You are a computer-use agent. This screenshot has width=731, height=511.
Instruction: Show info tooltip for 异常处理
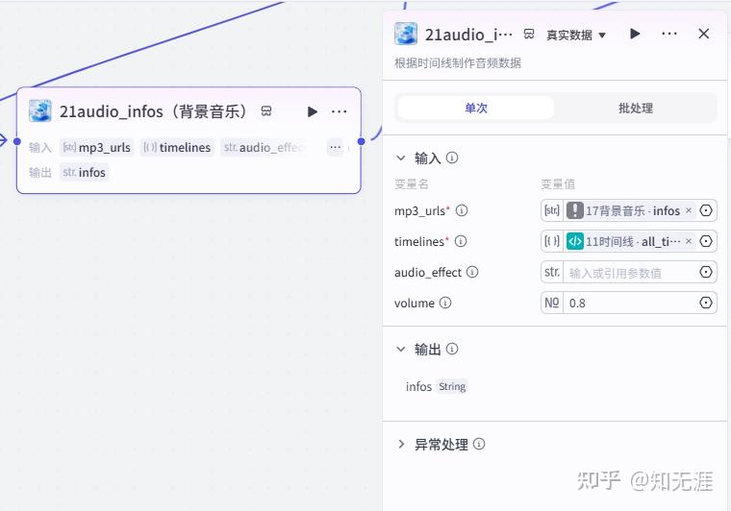click(x=479, y=444)
